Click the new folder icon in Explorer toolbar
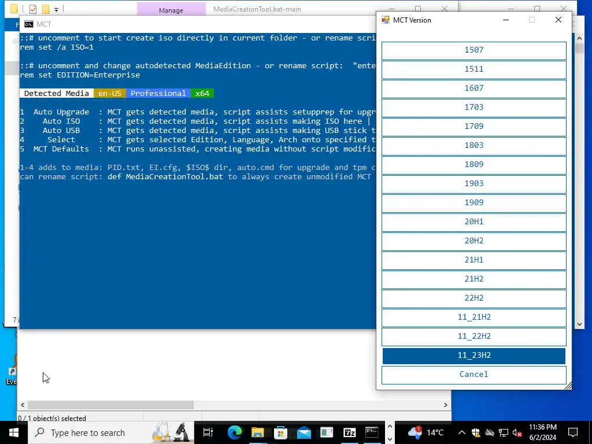592x444 pixels. point(46,9)
